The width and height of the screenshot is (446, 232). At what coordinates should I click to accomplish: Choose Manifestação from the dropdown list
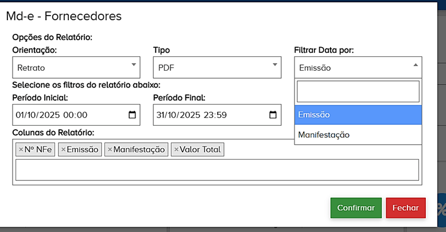coord(358,135)
